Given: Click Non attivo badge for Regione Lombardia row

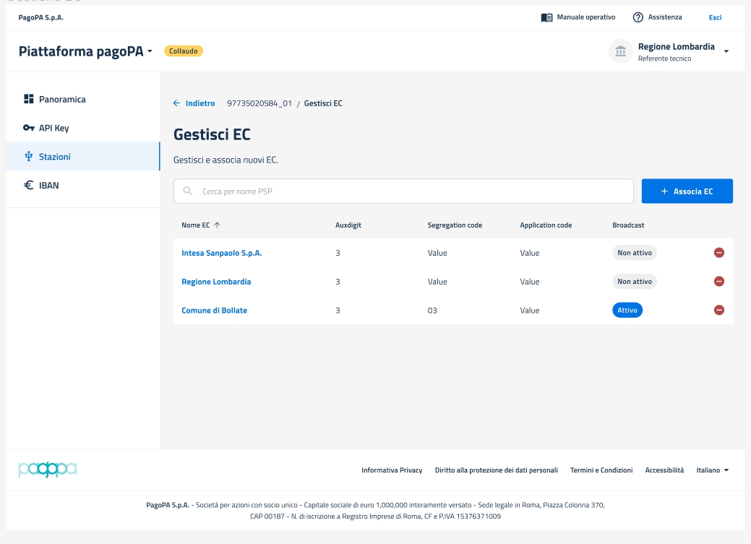Looking at the screenshot, I should (x=634, y=282).
